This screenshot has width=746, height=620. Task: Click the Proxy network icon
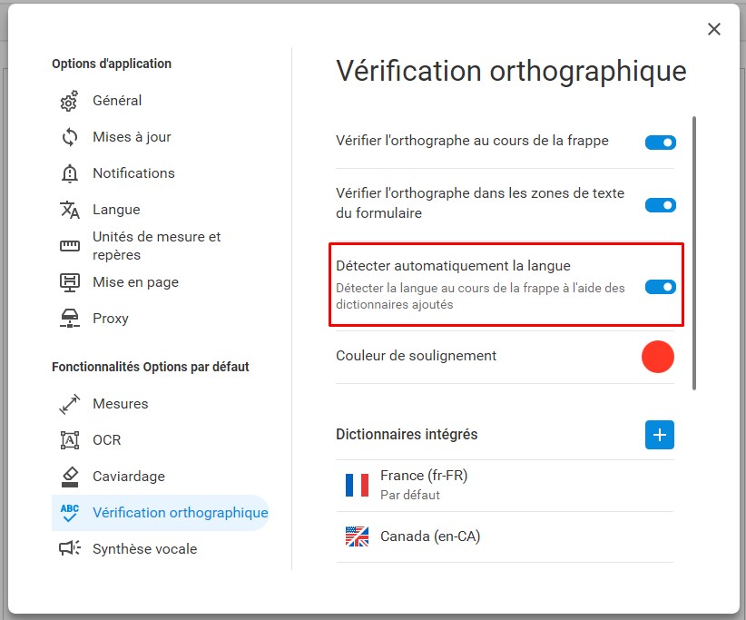tap(70, 319)
